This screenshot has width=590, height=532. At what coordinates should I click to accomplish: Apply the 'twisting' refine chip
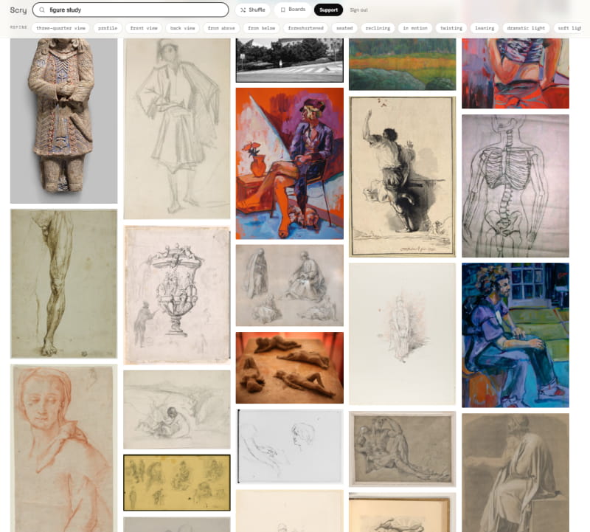click(x=451, y=28)
